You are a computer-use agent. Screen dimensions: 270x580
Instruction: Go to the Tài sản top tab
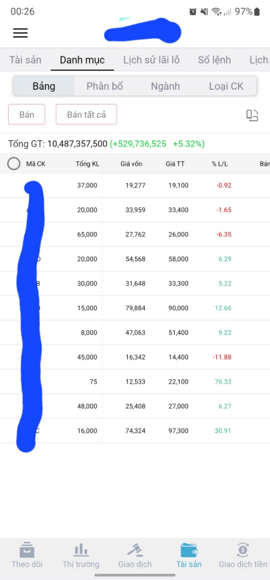[26, 60]
